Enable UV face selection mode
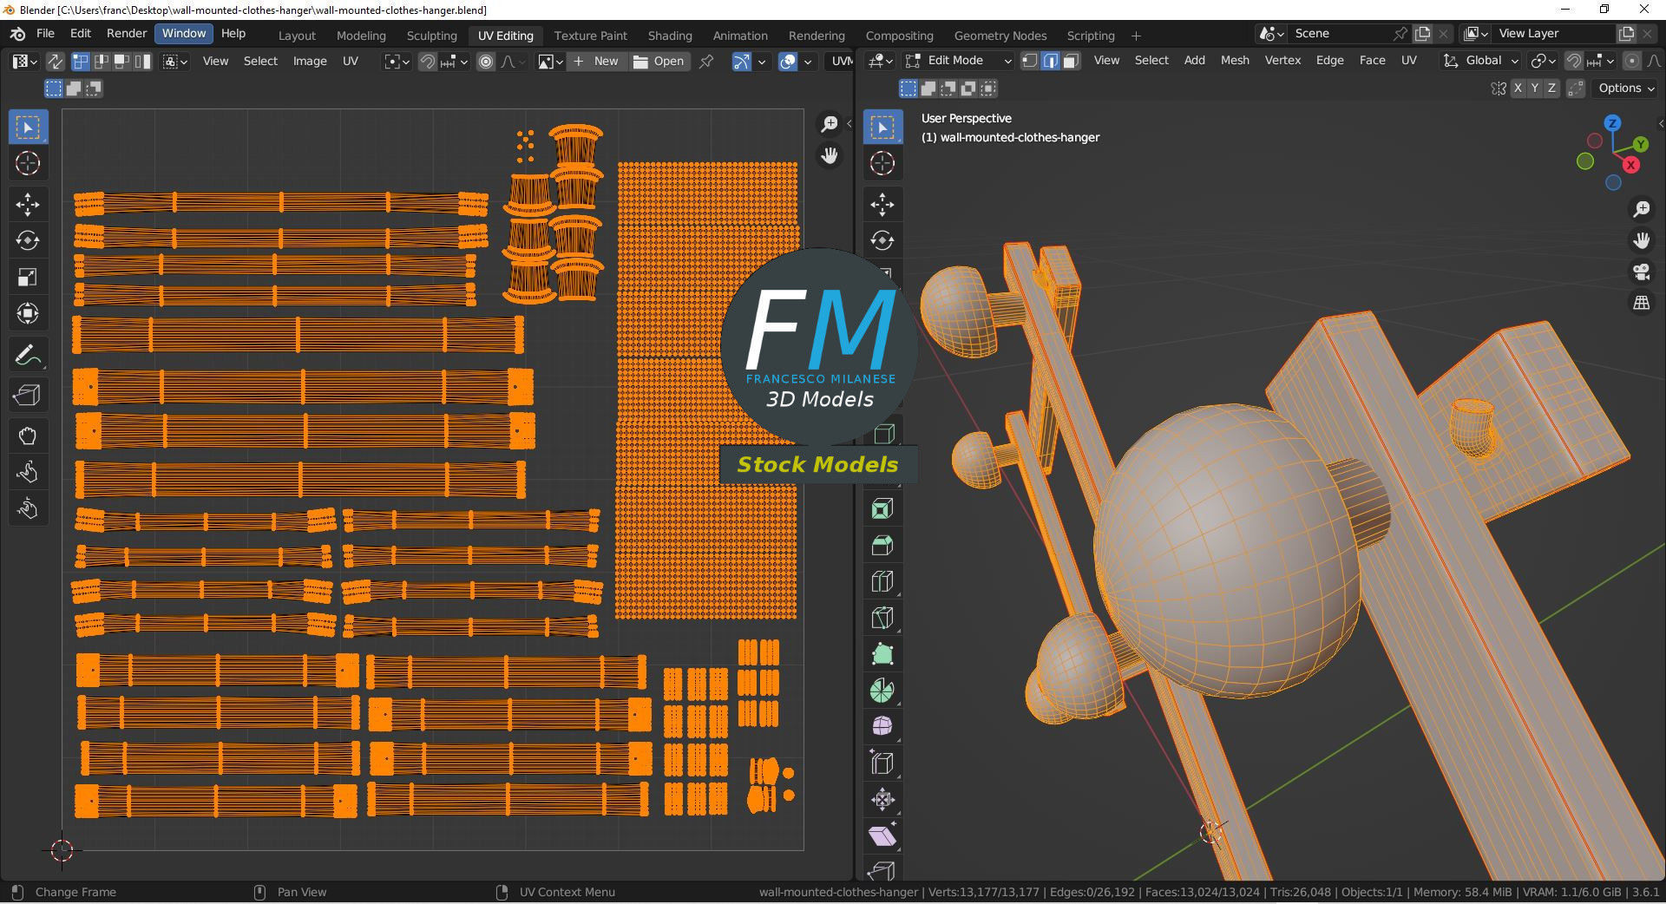 (121, 62)
